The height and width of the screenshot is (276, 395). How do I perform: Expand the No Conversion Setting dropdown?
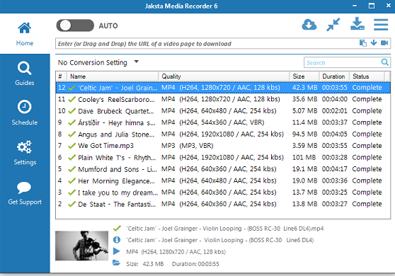98,62
